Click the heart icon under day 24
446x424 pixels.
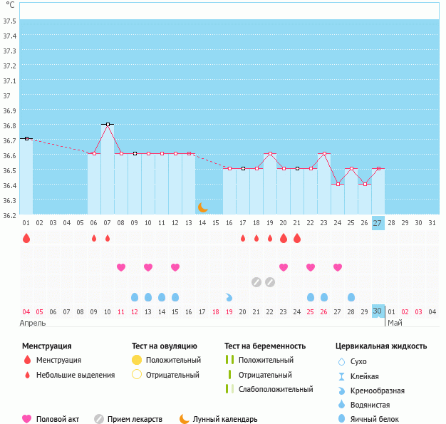coord(338,267)
